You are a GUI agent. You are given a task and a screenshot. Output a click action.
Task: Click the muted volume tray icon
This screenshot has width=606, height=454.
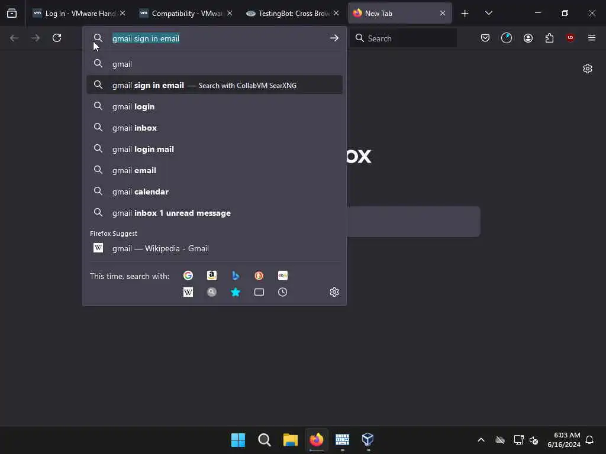pos(534,440)
